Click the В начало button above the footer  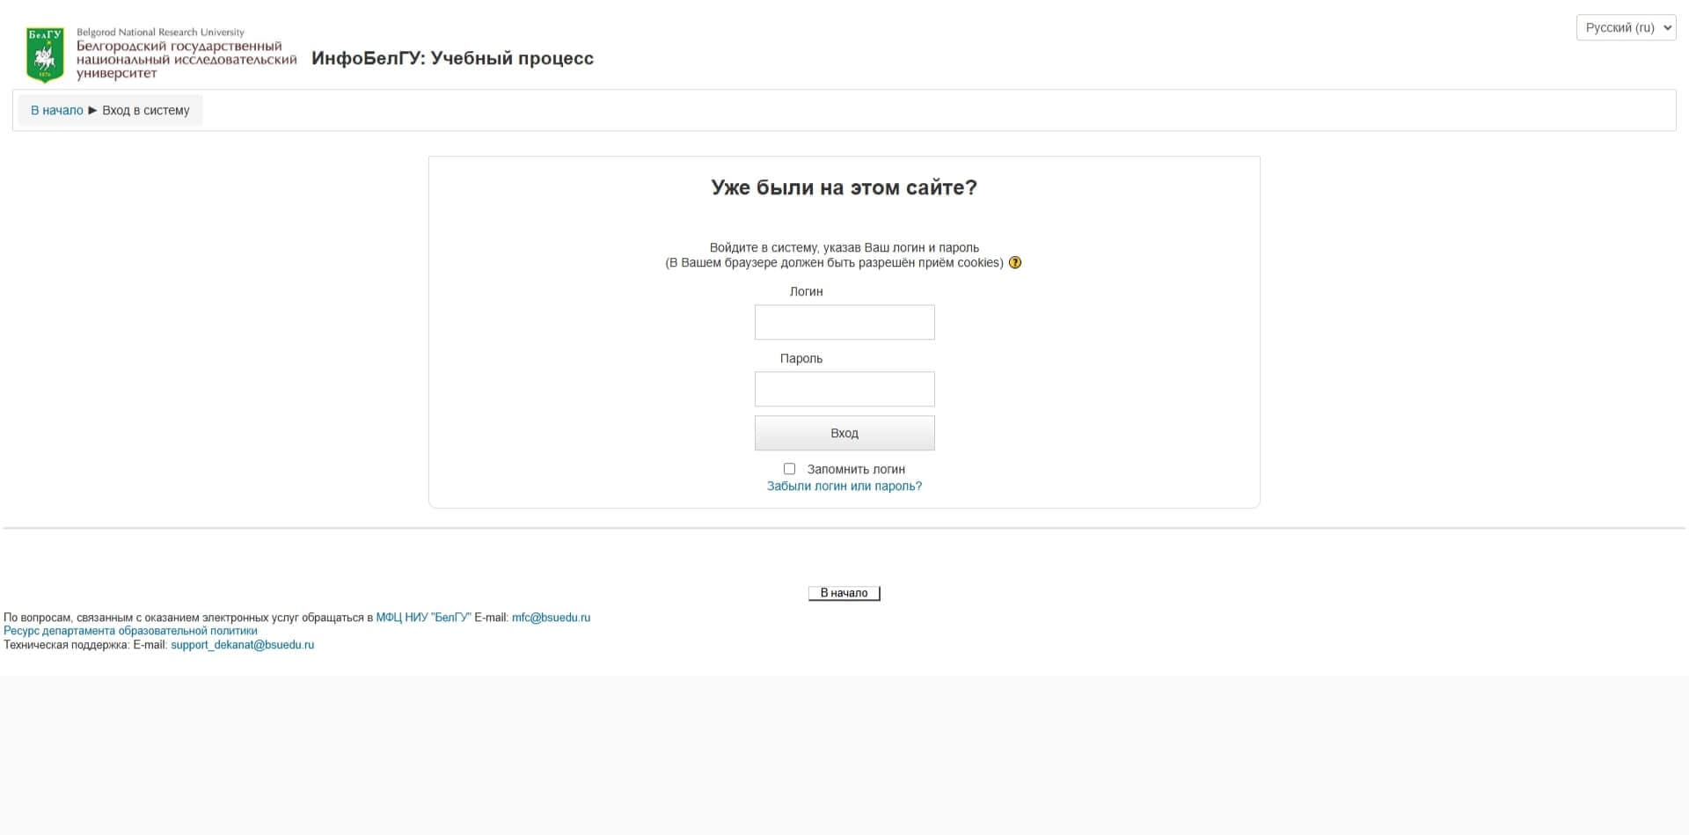844,593
